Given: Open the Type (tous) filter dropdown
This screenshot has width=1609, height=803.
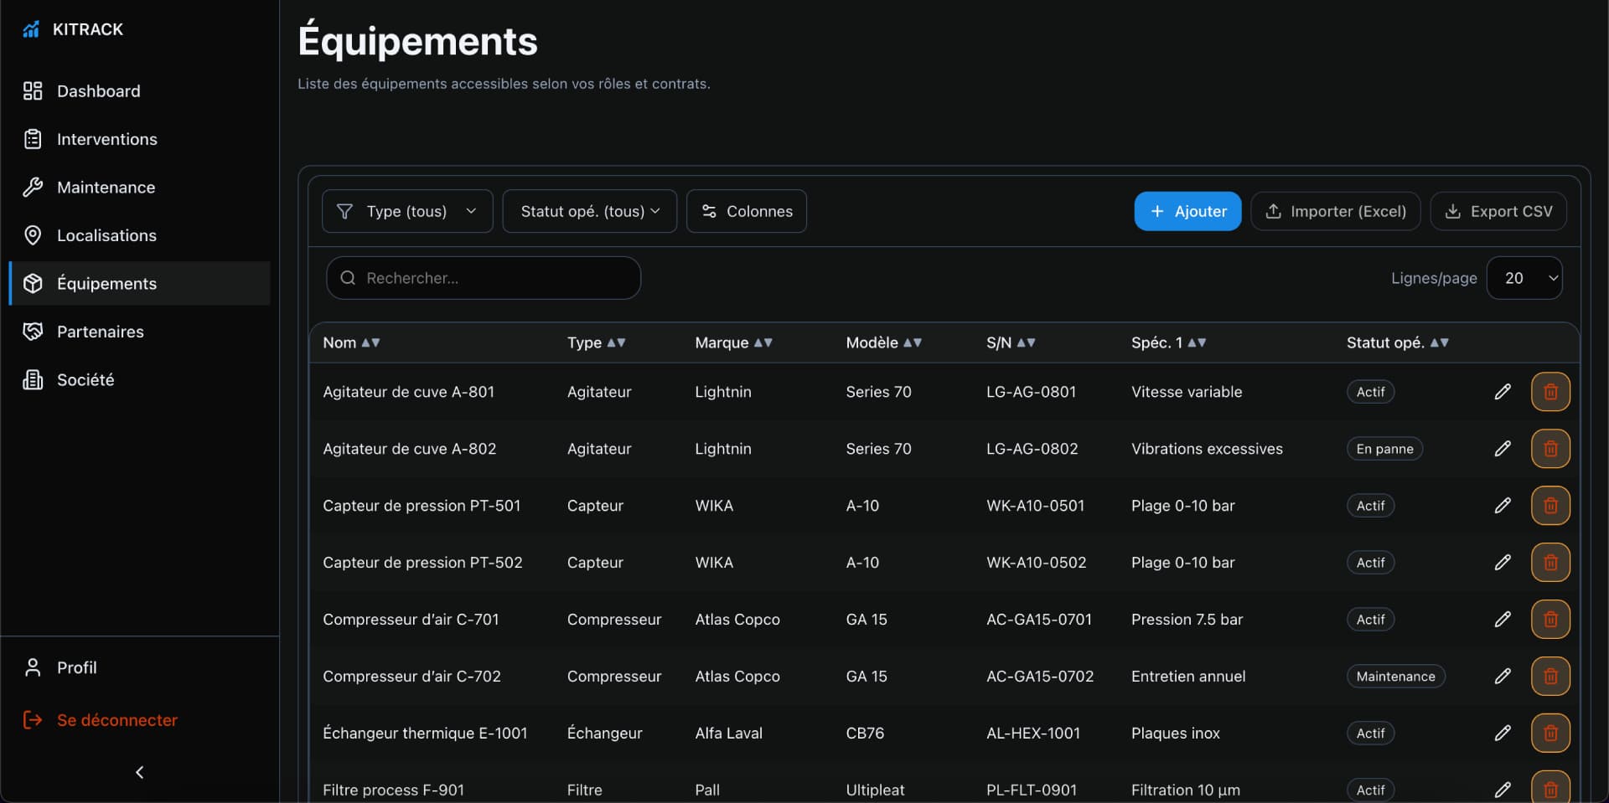Looking at the screenshot, I should [407, 211].
